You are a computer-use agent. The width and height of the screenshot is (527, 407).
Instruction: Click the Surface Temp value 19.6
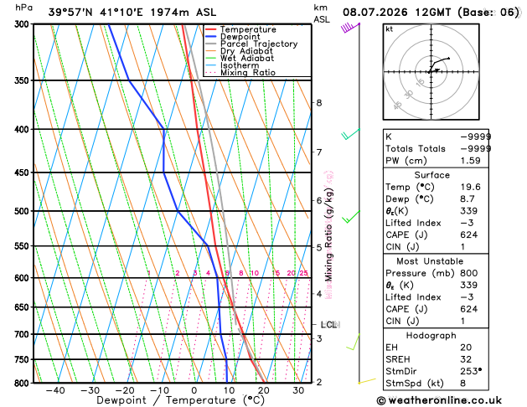[470, 187]
